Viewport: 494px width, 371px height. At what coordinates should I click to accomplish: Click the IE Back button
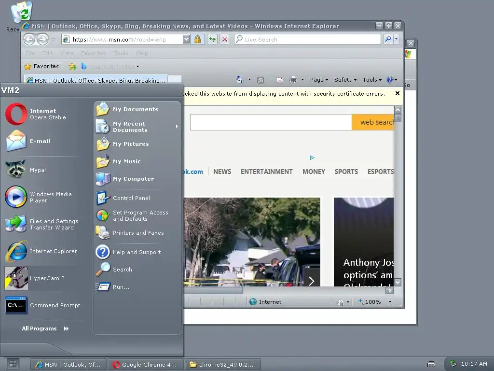(x=29, y=40)
